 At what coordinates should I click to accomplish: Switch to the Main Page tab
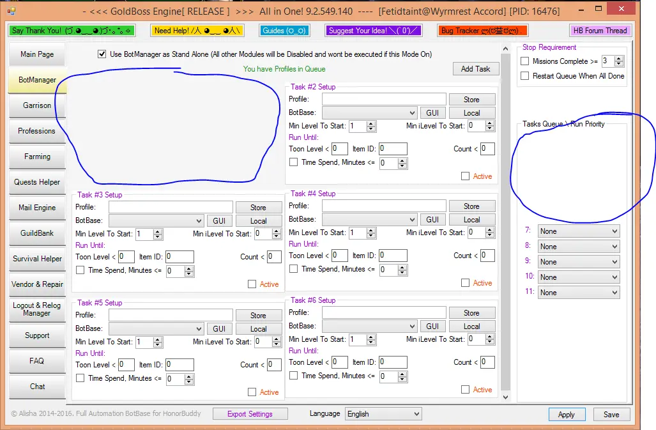point(37,54)
